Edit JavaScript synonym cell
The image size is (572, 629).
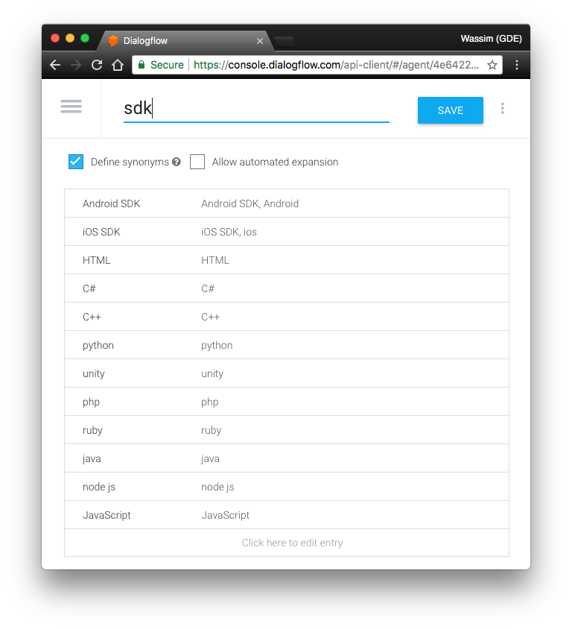225,516
